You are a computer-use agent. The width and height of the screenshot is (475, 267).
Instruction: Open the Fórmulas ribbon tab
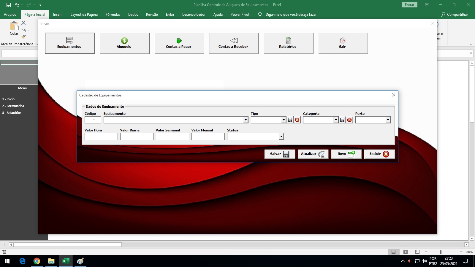click(113, 15)
